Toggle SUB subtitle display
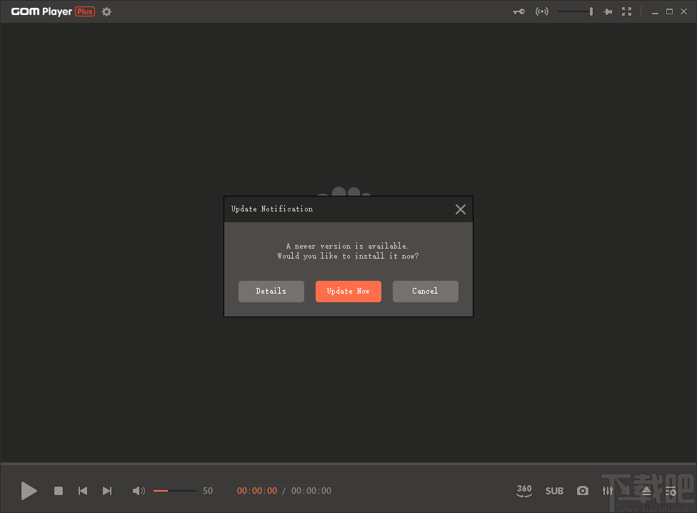This screenshot has height=513, width=697. pos(554,491)
